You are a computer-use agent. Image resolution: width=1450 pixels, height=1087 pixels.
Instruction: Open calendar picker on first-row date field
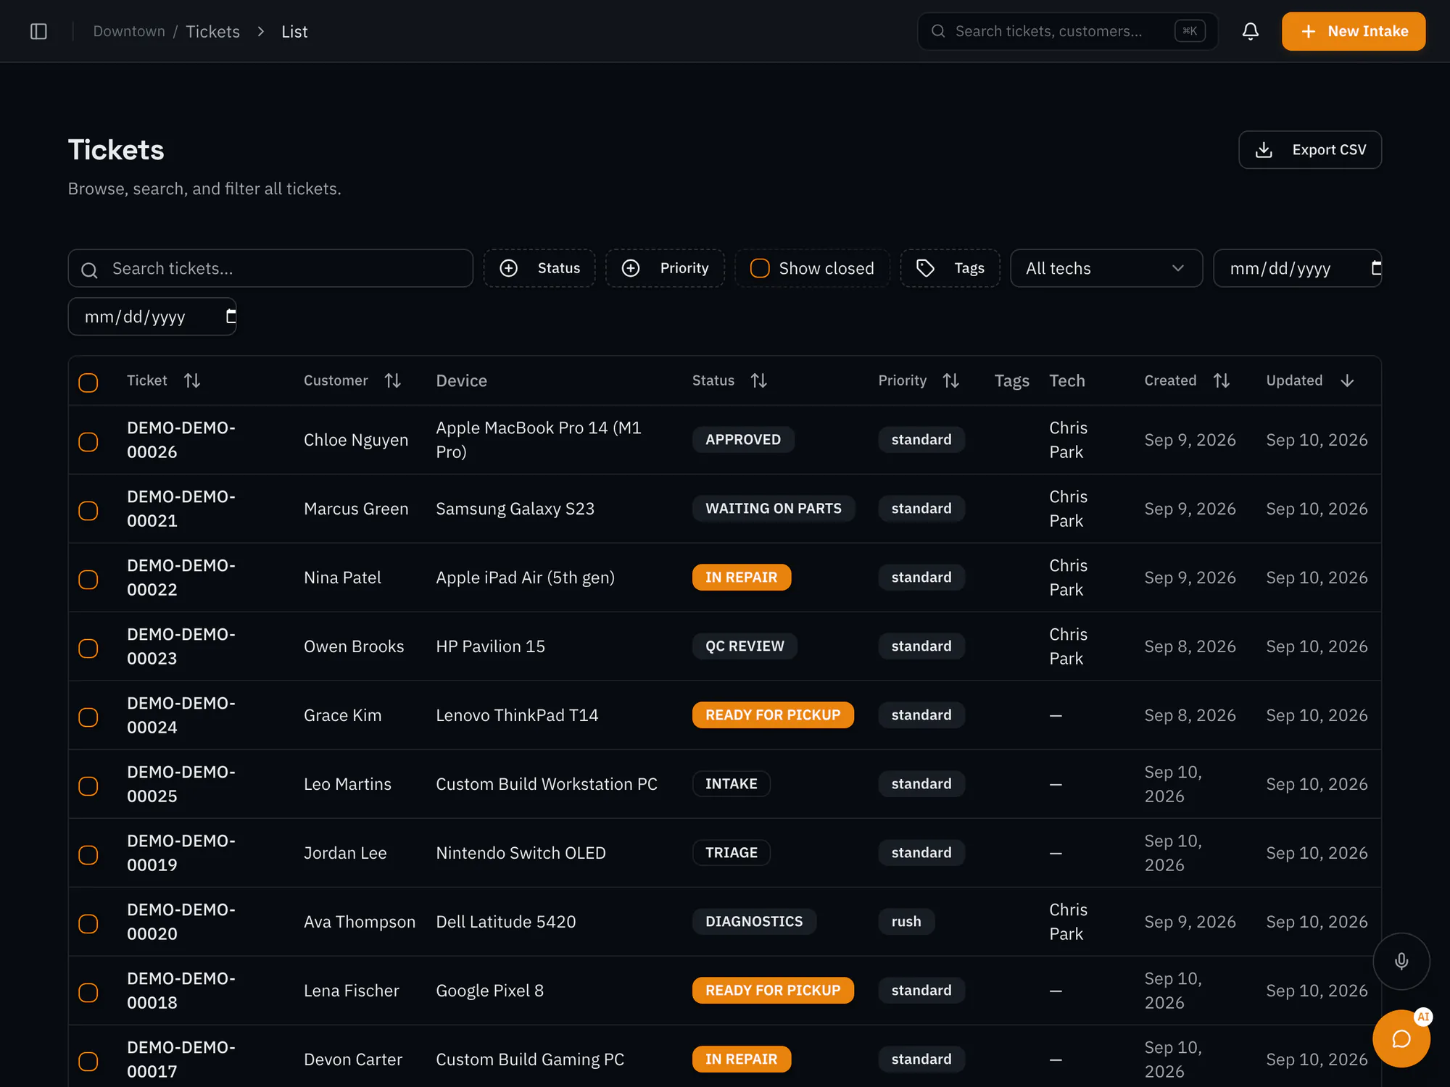[x=1375, y=268]
